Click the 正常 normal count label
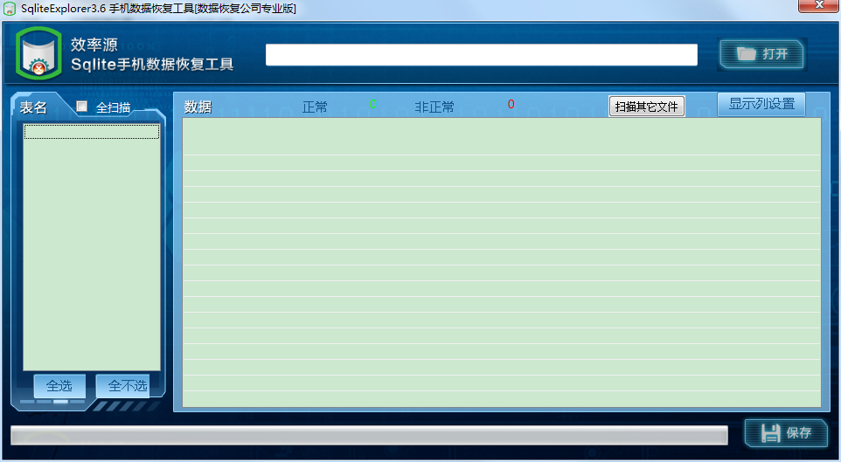The height and width of the screenshot is (462, 841). tap(315, 107)
